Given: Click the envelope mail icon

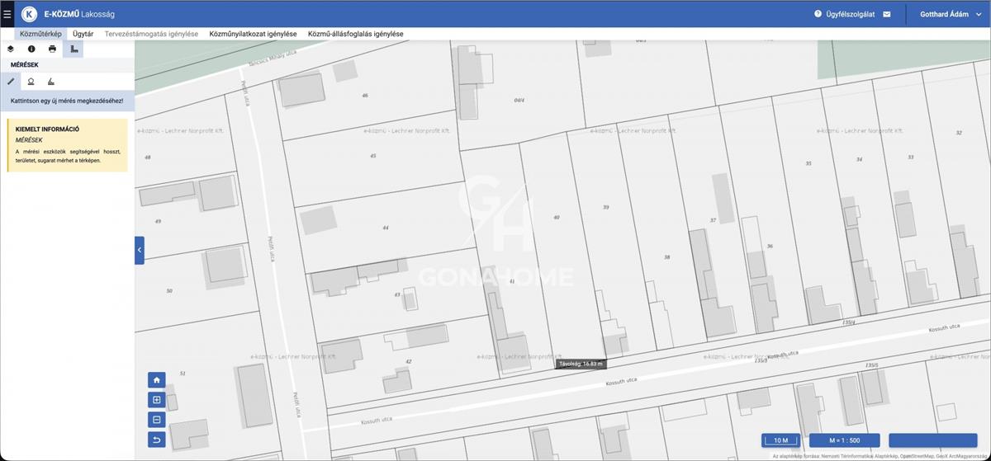Looking at the screenshot, I should coord(887,14).
